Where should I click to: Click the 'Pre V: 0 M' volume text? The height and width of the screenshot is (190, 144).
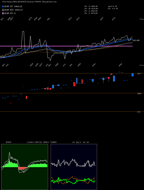tap(113, 9)
